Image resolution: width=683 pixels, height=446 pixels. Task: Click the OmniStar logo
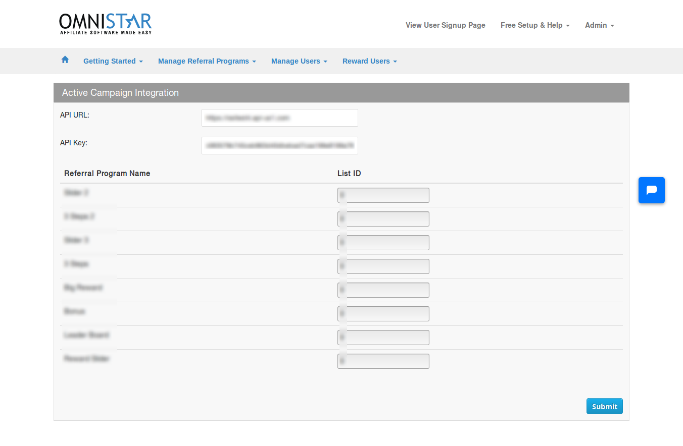coord(106,24)
